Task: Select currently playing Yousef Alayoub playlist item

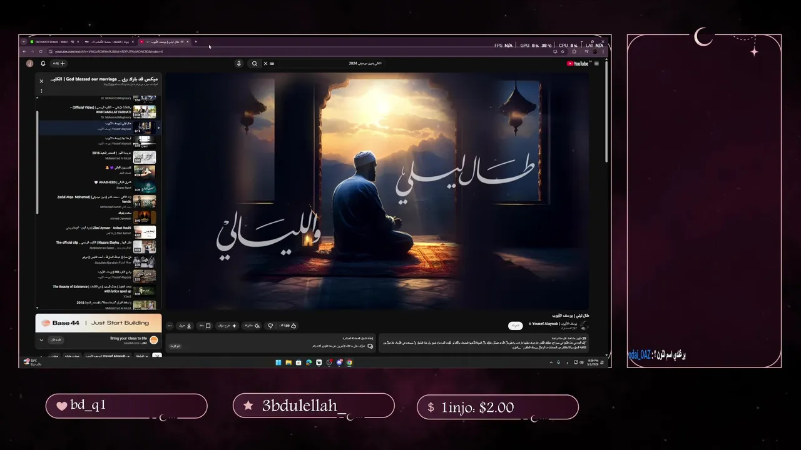Action: (x=98, y=126)
